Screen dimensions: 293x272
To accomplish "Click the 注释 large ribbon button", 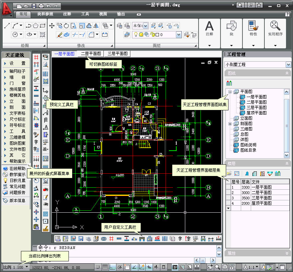I will tap(209, 29).
